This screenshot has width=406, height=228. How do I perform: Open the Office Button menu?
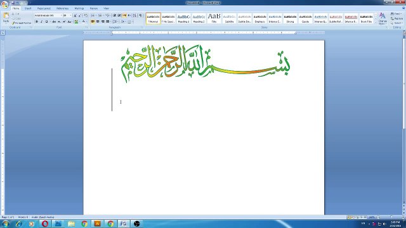4,4
